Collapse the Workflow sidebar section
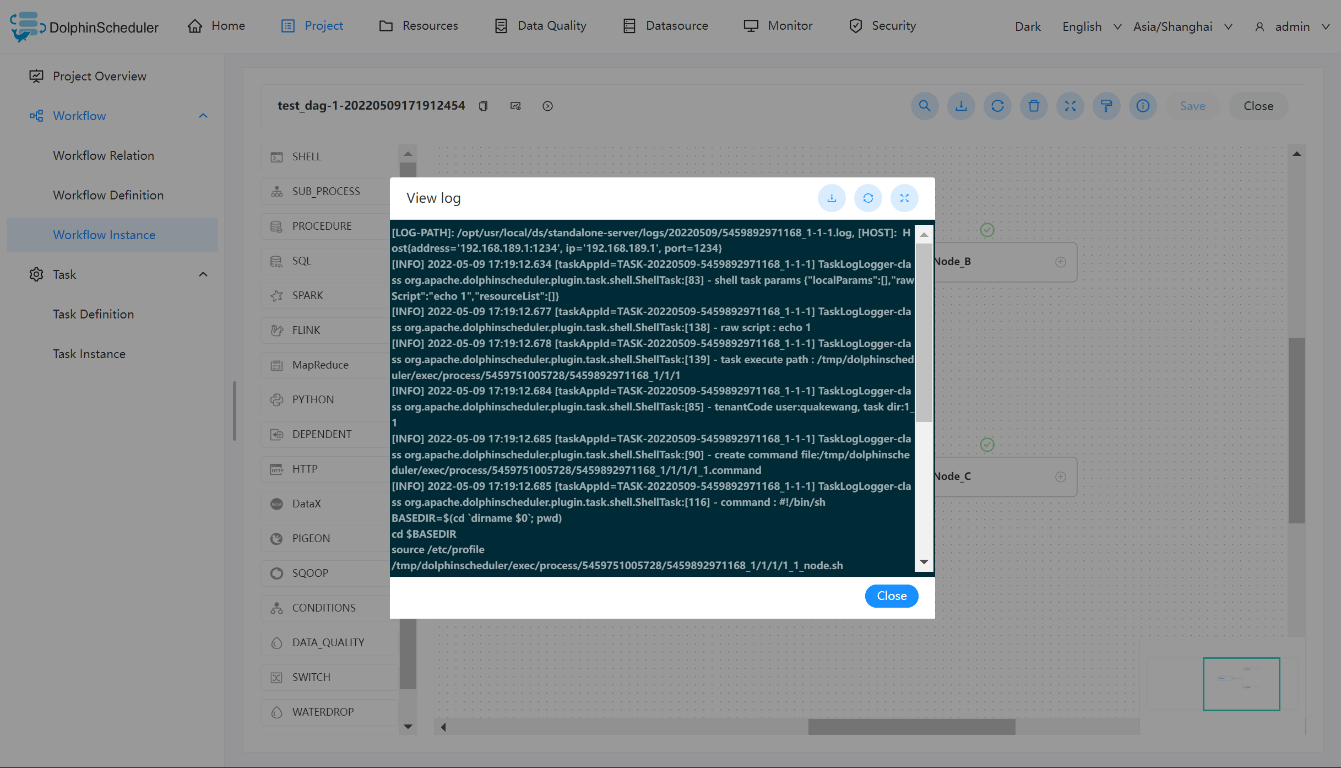Screen dimensions: 1341x768 tap(203, 116)
